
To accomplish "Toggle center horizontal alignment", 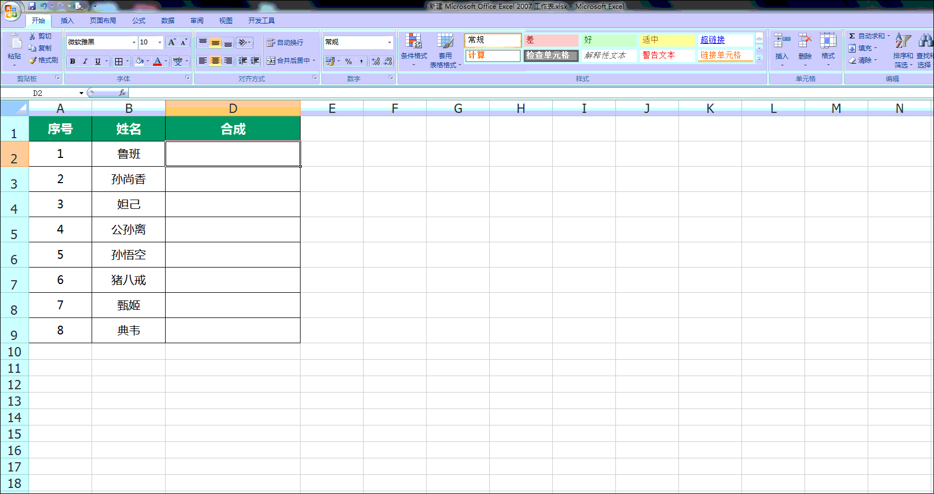I will click(216, 61).
